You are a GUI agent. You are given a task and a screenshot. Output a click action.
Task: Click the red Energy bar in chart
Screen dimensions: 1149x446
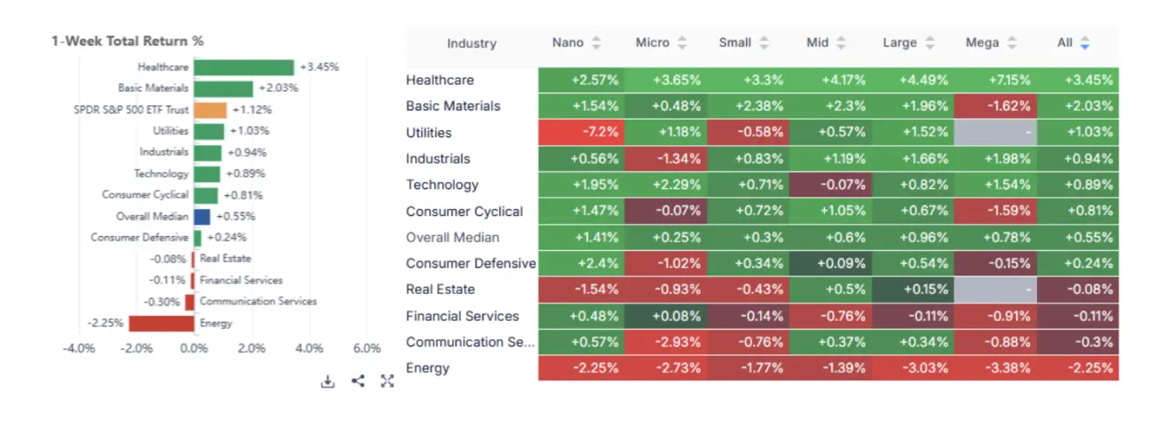point(161,324)
